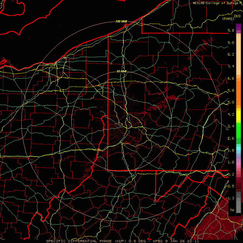
Task: Click the 9.0 scale value label
Action: 231,42
